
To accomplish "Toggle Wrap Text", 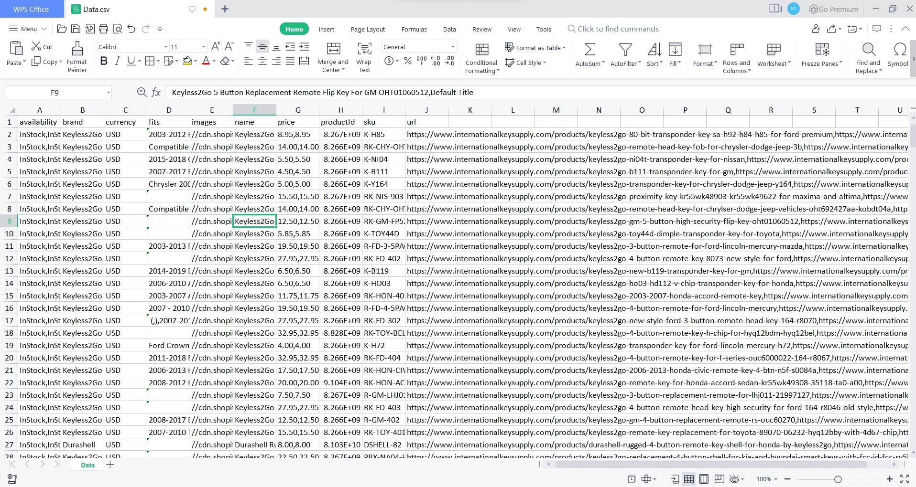I will (x=364, y=57).
